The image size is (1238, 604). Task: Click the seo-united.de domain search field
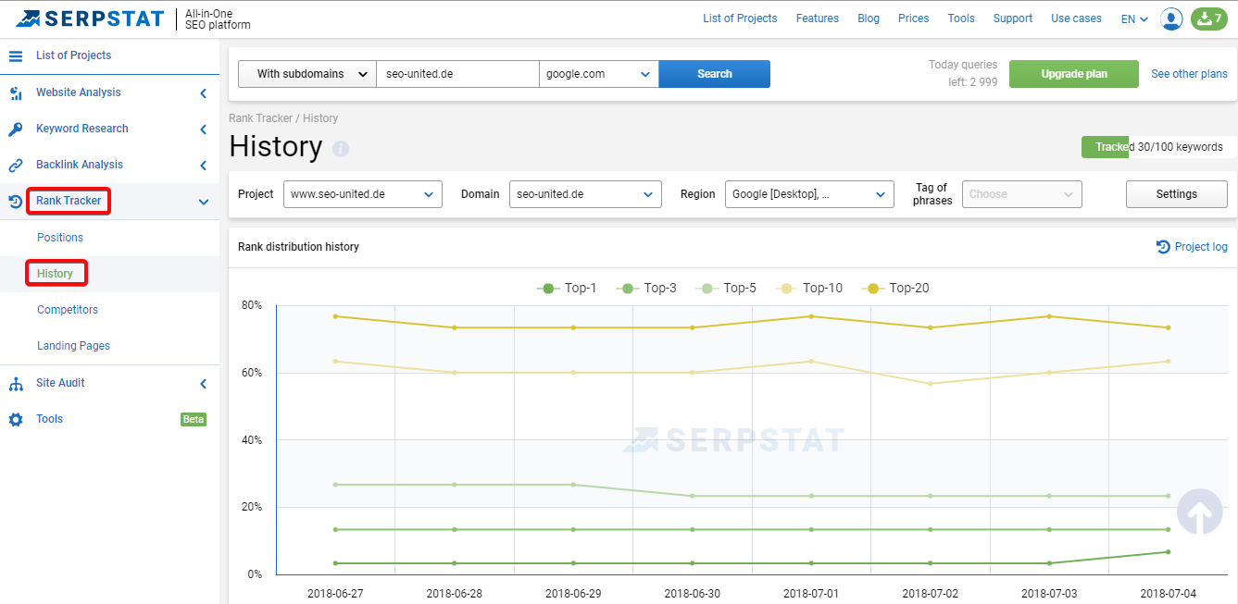tap(457, 74)
